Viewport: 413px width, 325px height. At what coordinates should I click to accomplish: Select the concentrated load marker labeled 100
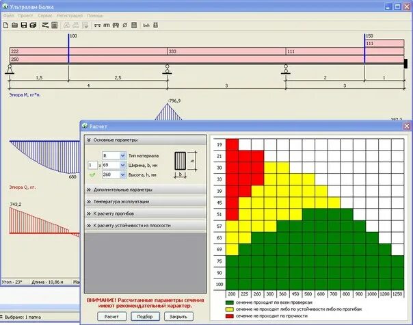pyautogui.click(x=69, y=48)
